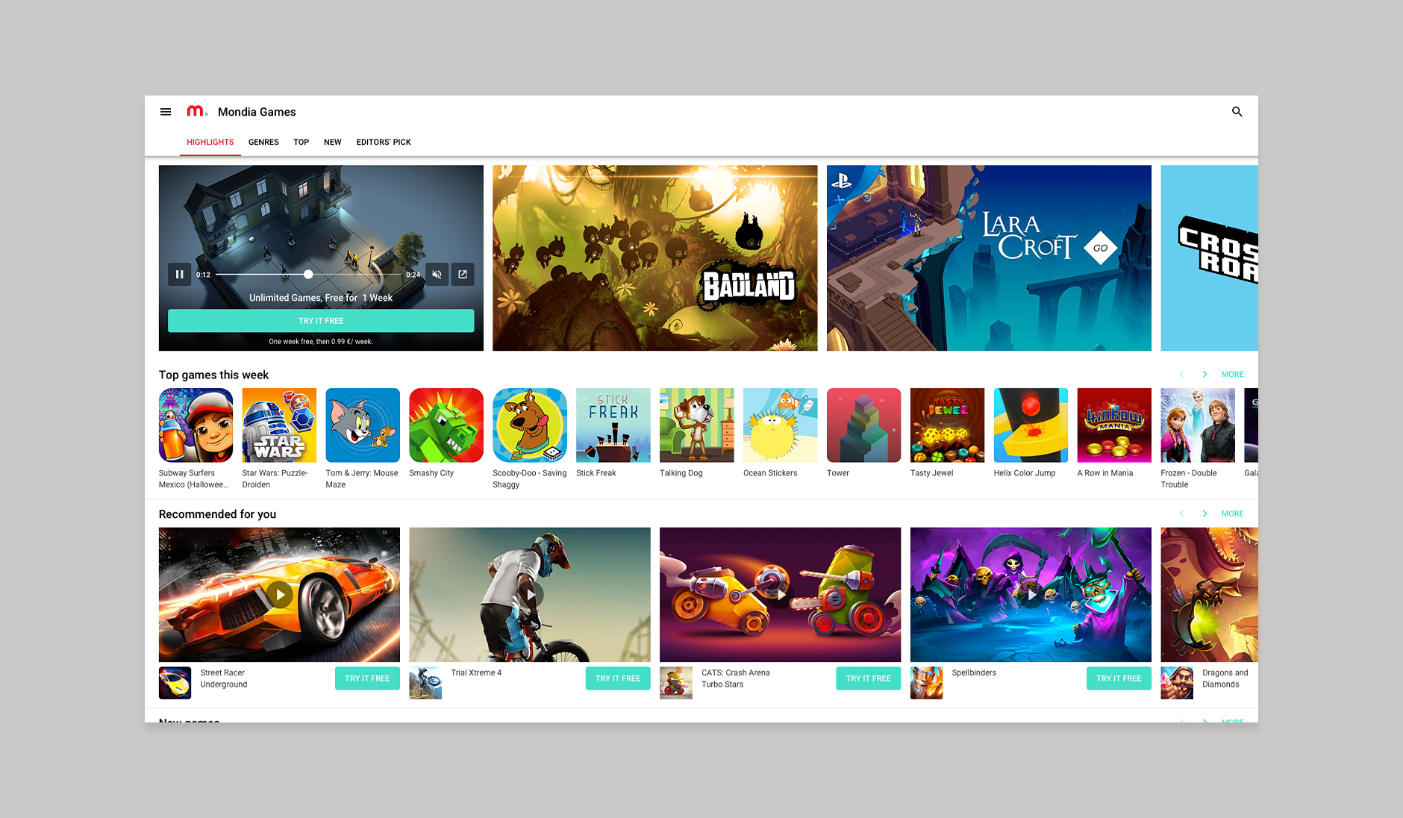The width and height of the screenshot is (1403, 818).
Task: Click More for Top games this week
Action: click(x=1233, y=375)
